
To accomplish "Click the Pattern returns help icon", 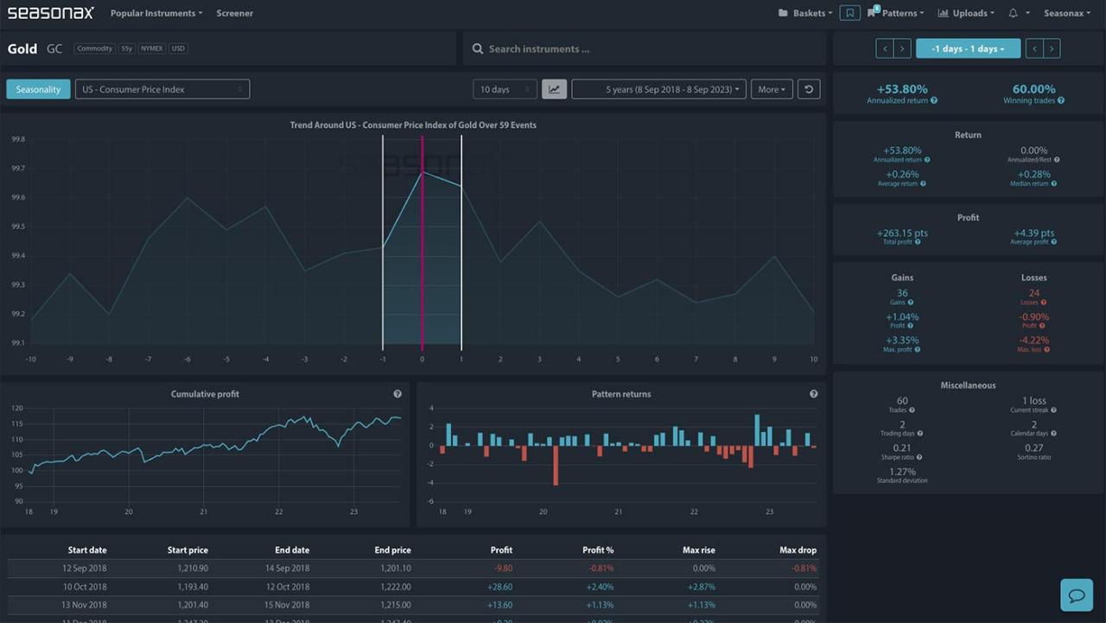I will 814,394.
